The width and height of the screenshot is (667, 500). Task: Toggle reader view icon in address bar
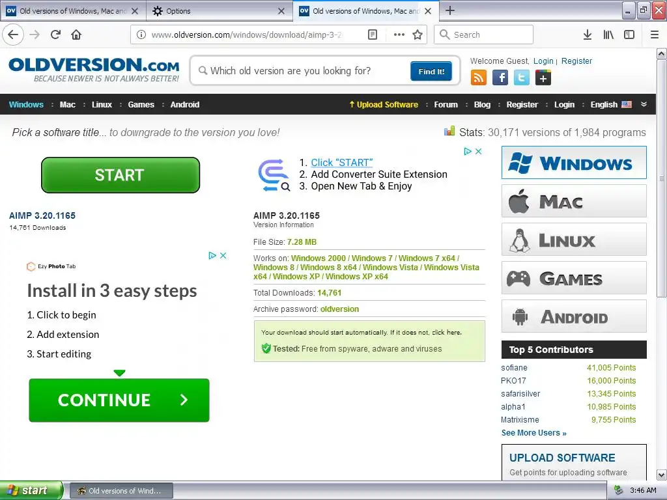click(372, 35)
